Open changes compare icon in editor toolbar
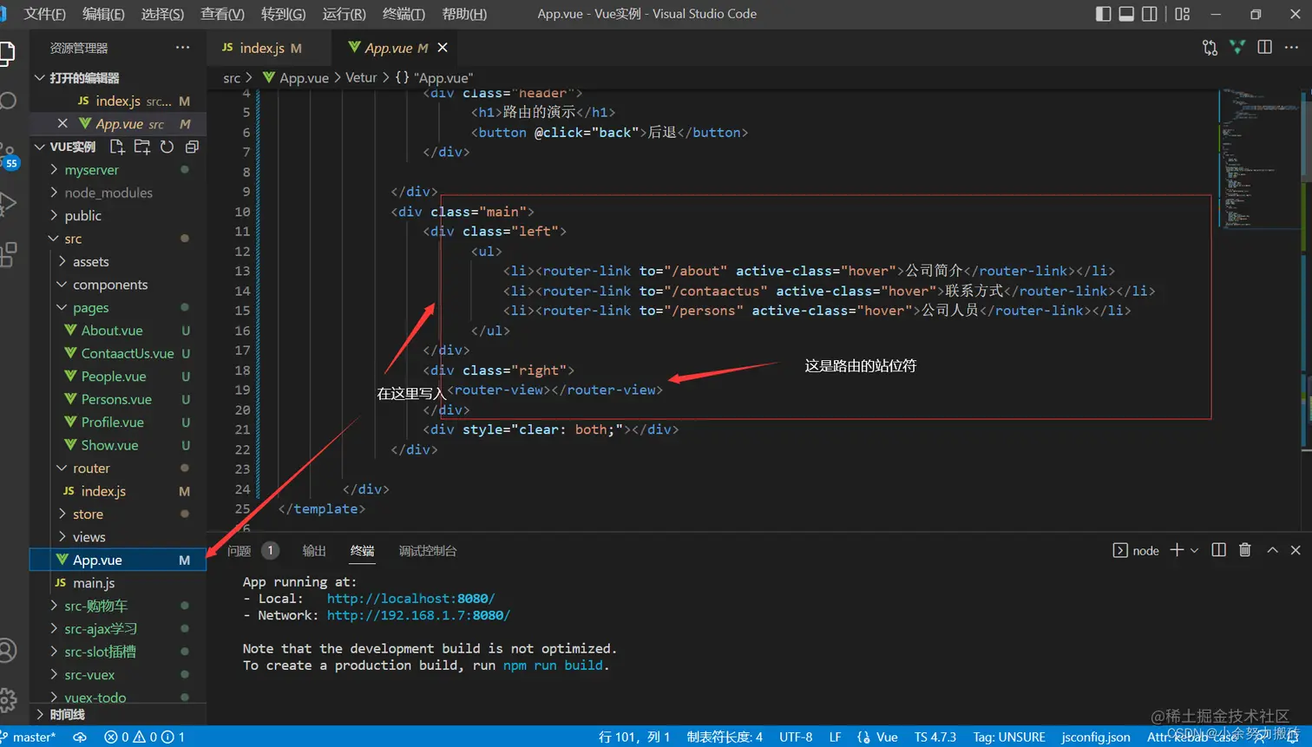The height and width of the screenshot is (747, 1312). (x=1210, y=48)
